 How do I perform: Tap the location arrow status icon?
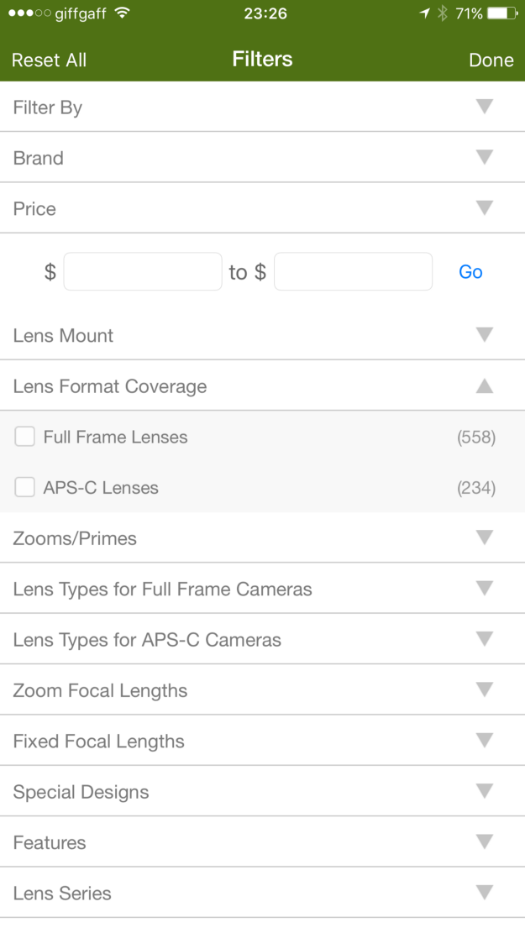click(425, 13)
